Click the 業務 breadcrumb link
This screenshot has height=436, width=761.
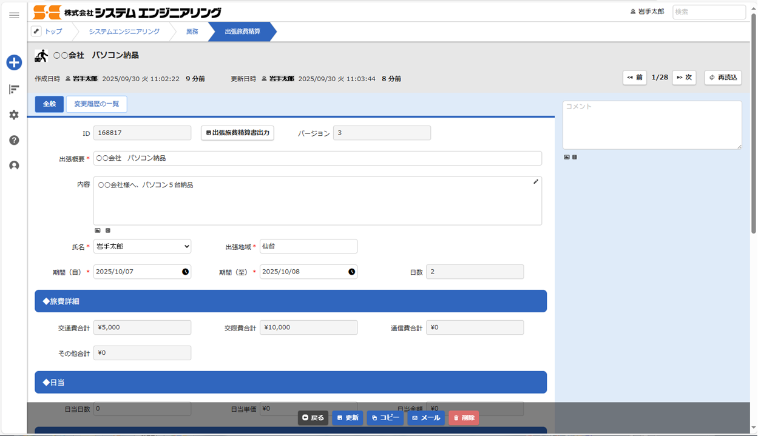coord(192,32)
